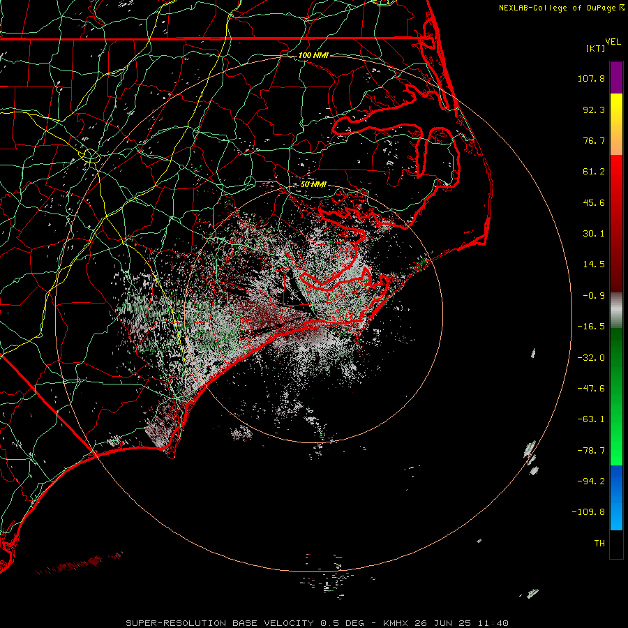Click the 76.7 legend value
The width and height of the screenshot is (628, 628).
pyautogui.click(x=594, y=140)
